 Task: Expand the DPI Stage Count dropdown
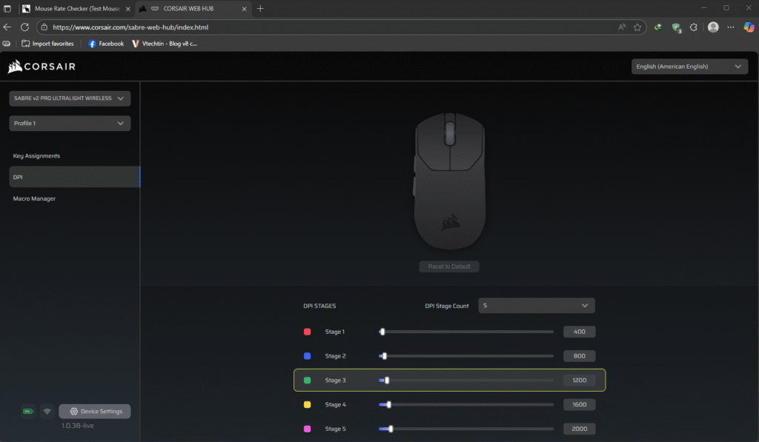click(x=536, y=306)
